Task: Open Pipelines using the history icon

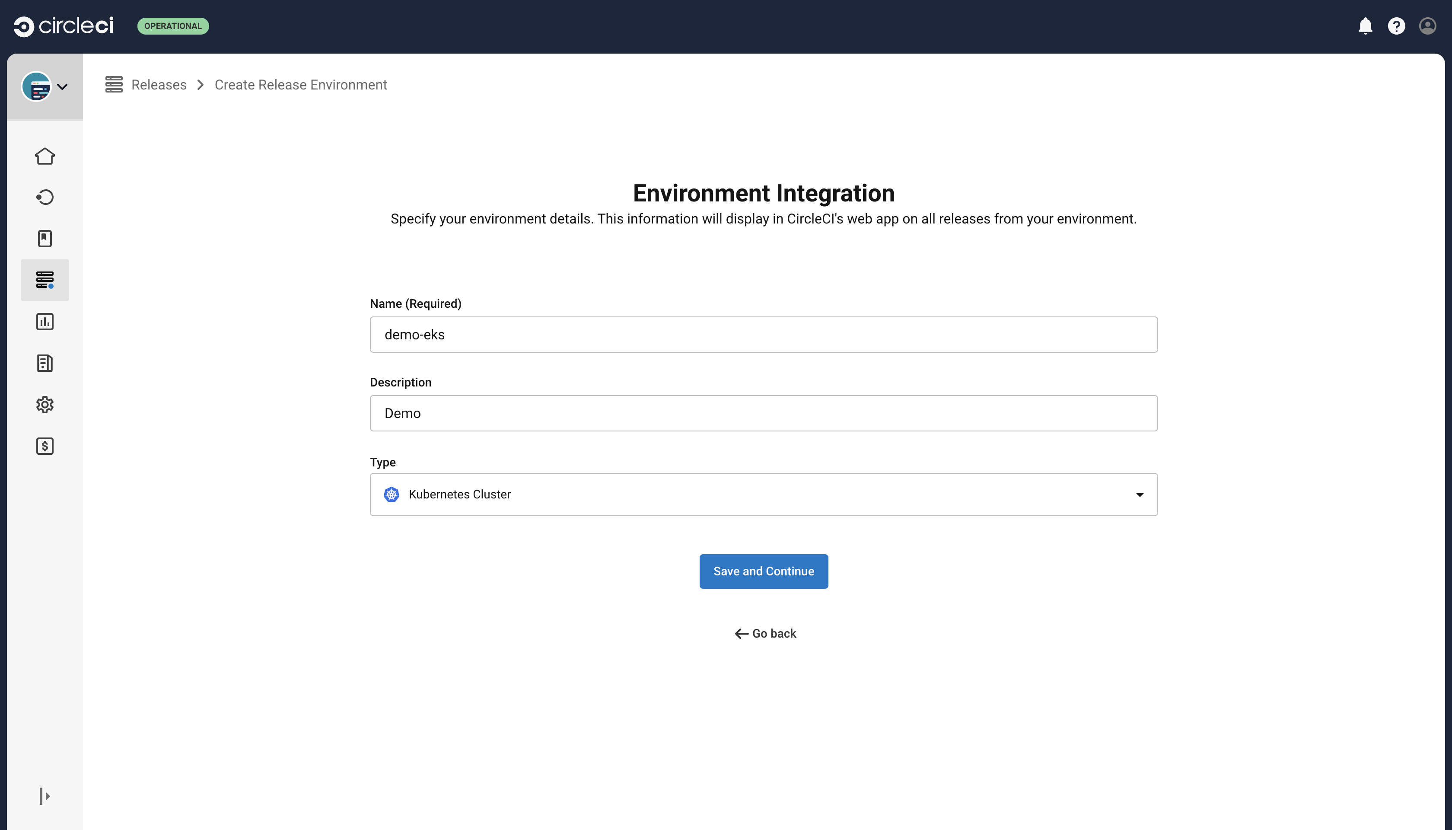Action: (x=45, y=197)
